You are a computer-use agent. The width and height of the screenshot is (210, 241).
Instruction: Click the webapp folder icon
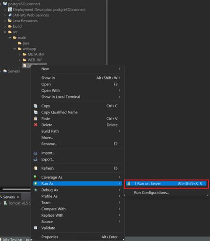click(x=19, y=49)
